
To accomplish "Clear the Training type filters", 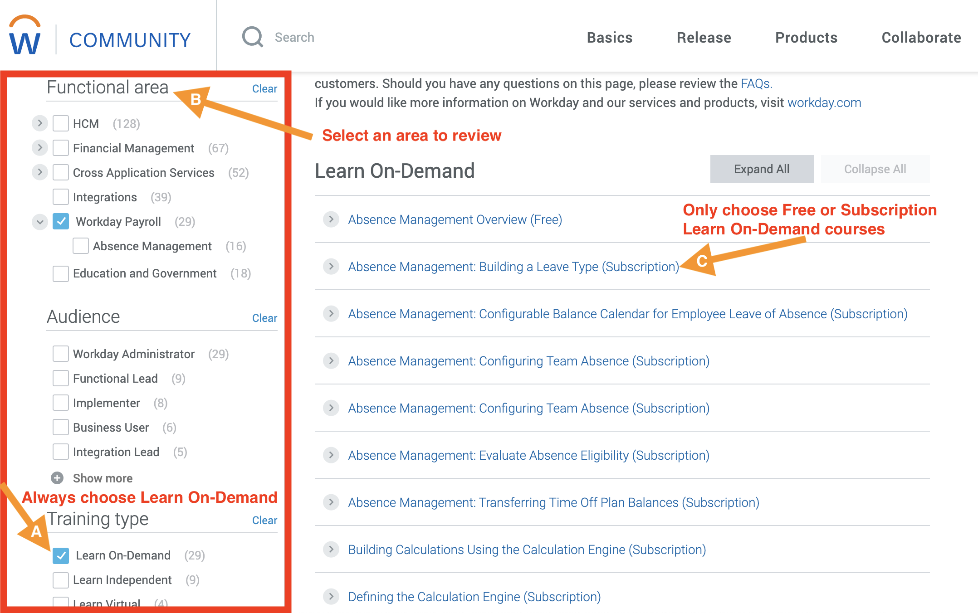I will point(264,521).
